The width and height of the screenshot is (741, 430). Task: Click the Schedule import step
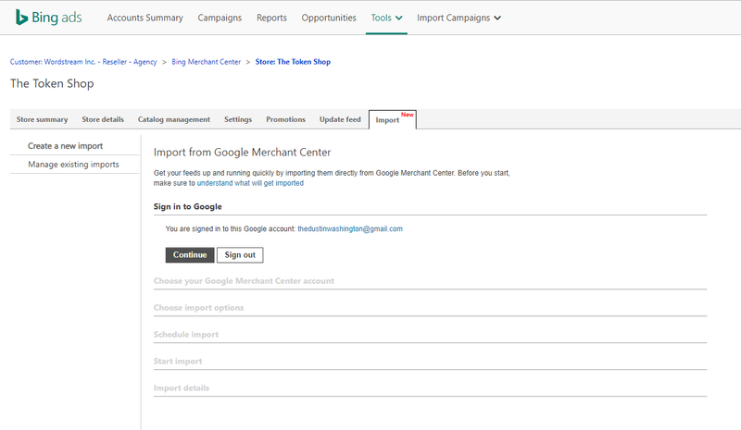186,334
